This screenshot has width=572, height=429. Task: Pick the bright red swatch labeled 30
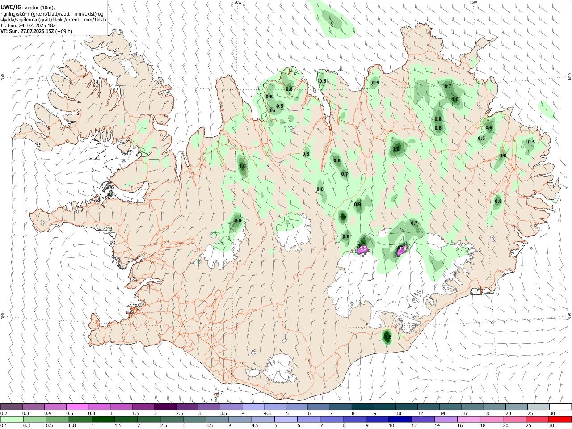pyautogui.click(x=560, y=419)
